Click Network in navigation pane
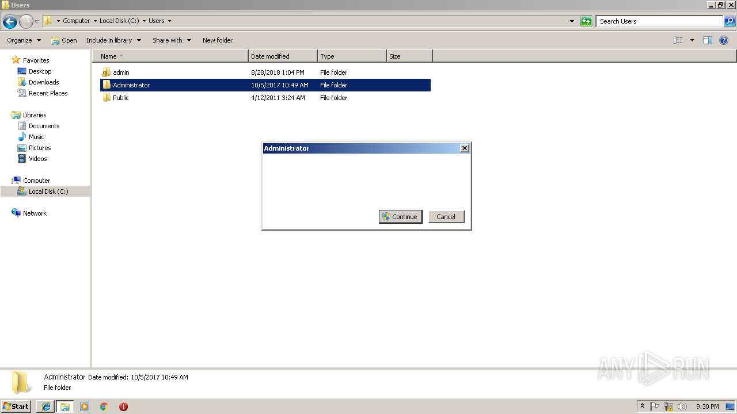This screenshot has width=737, height=414. [35, 213]
